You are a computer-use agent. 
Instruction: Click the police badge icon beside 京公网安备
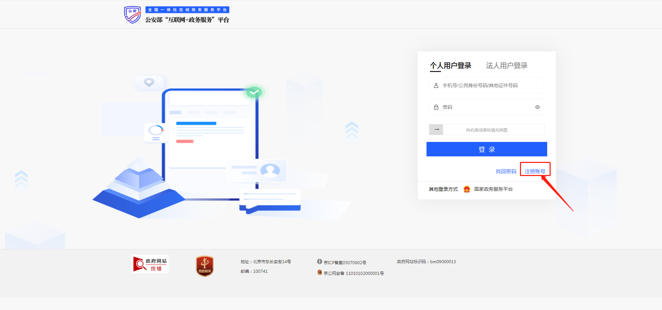320,272
